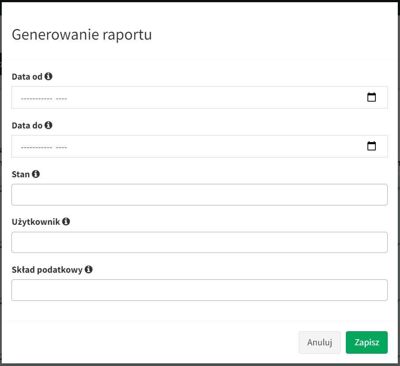The image size is (400, 366).
Task: Click into the Stan field
Action: 199,194
